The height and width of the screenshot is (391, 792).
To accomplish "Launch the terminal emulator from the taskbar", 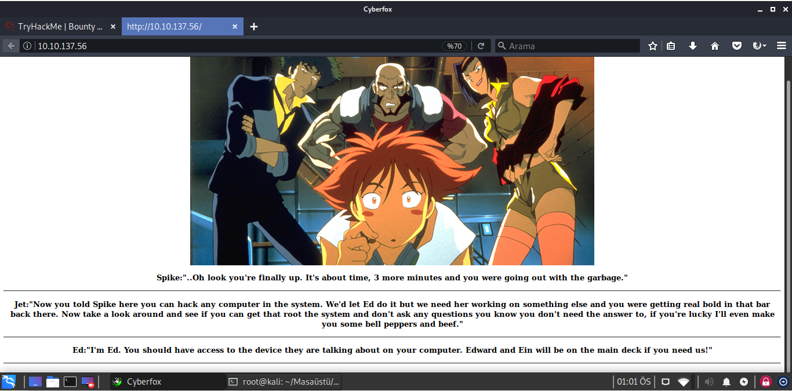I will pyautogui.click(x=70, y=382).
